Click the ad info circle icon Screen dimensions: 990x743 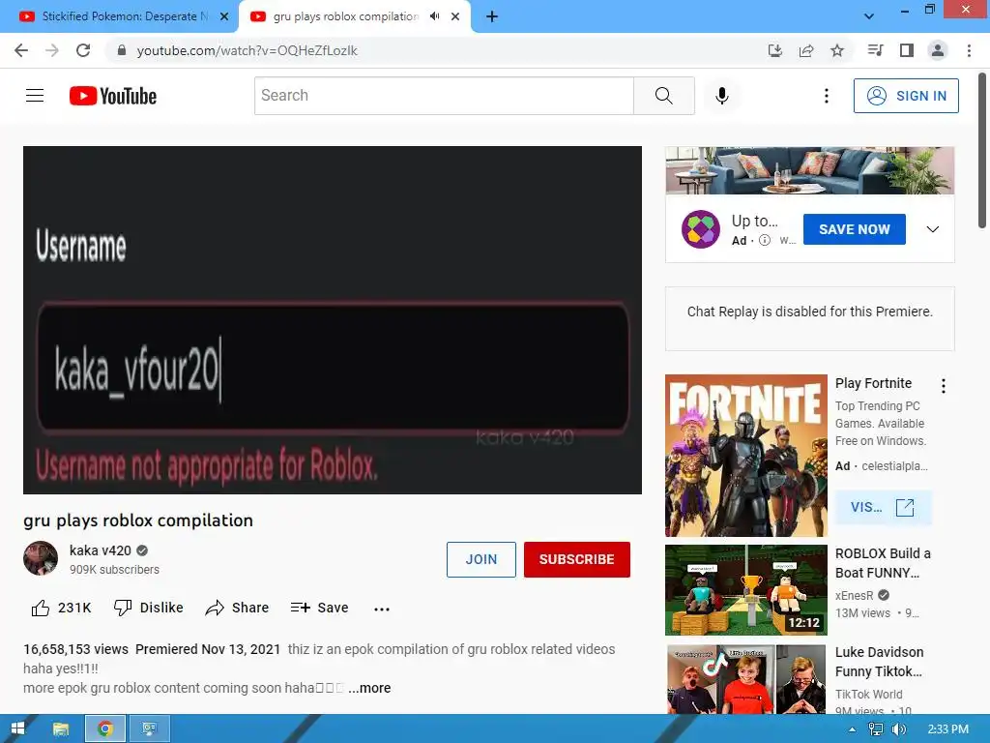click(765, 240)
